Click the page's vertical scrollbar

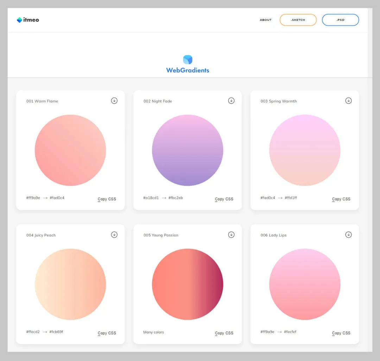(370, 180)
